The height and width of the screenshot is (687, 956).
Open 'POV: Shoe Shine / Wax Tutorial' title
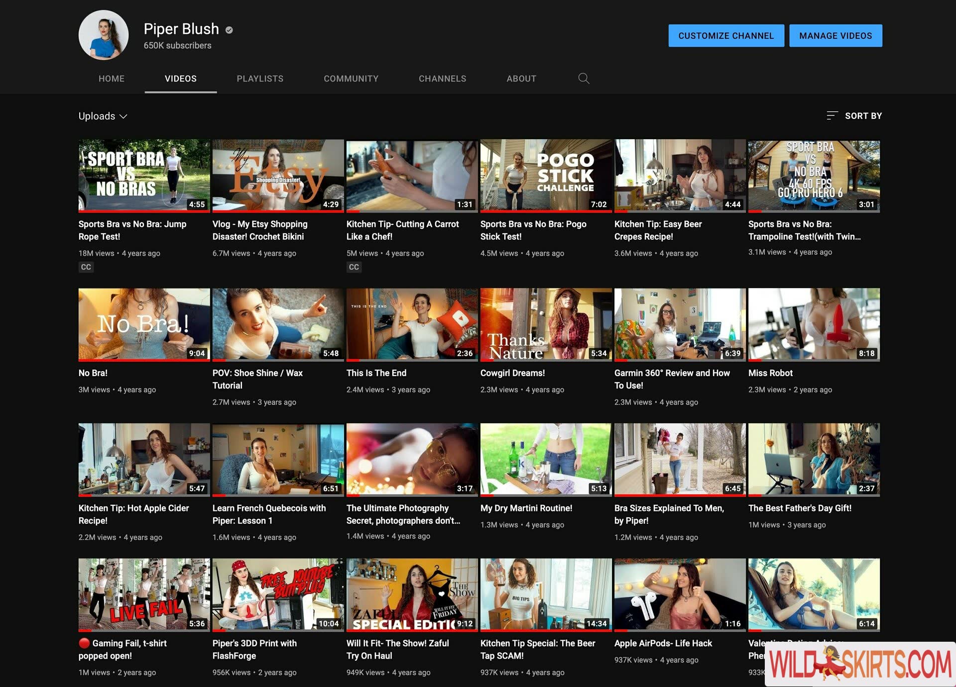257,379
